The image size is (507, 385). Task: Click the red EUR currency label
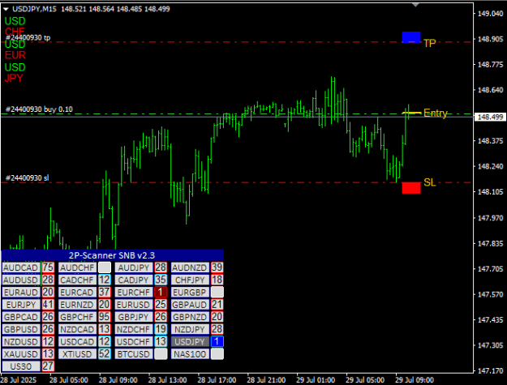point(15,55)
